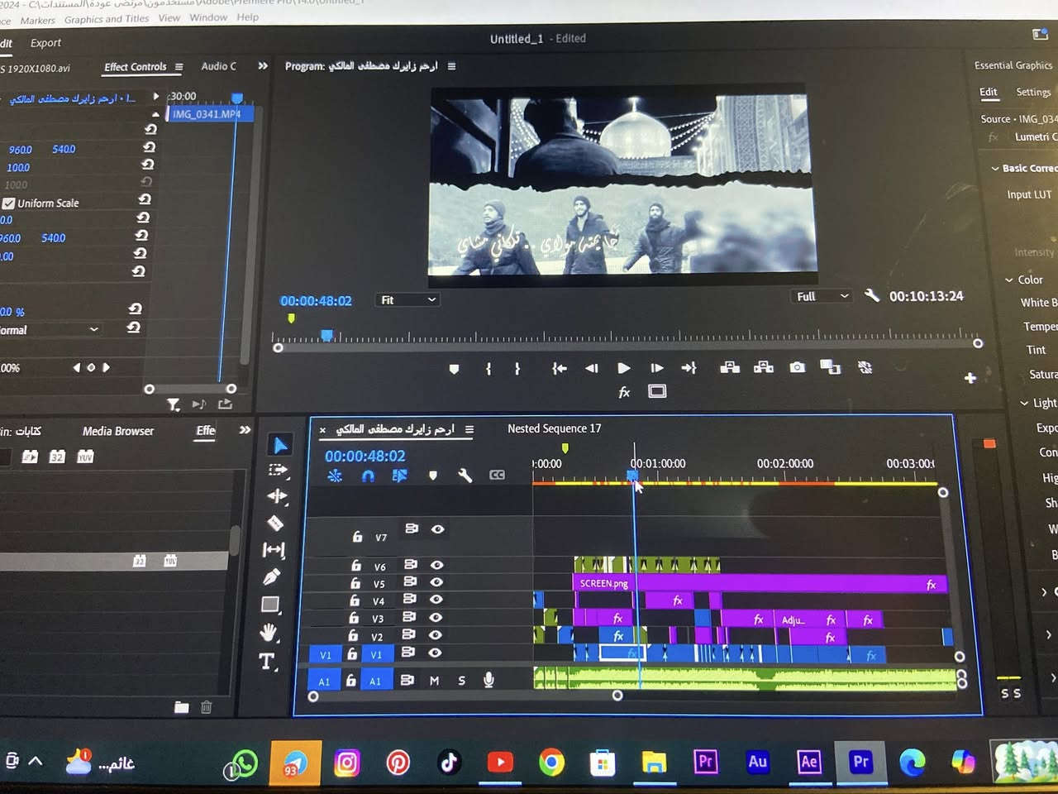Open the Program monitor button editor plus
This screenshot has height=794, width=1058.
[970, 378]
